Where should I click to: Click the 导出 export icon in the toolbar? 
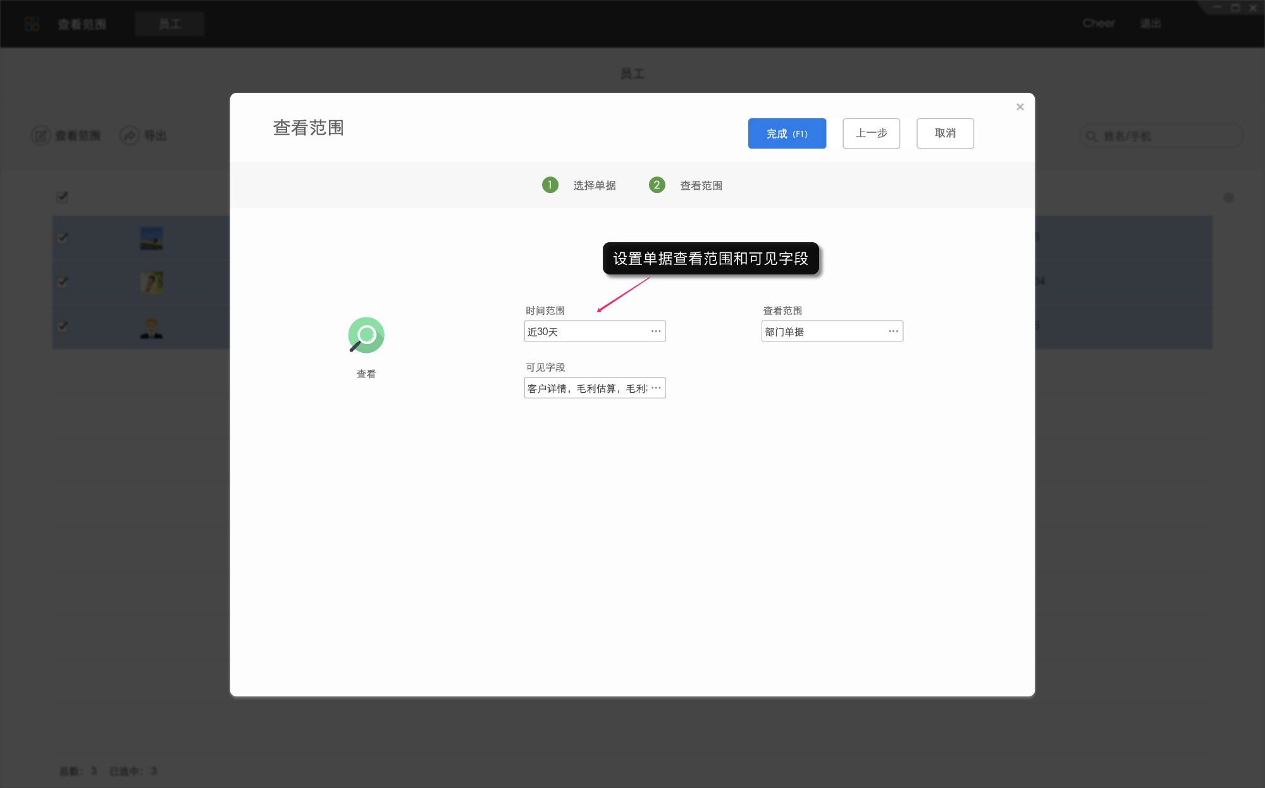point(129,135)
